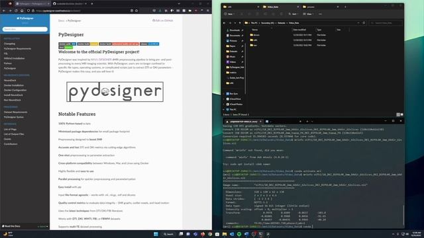Viewport: 424px width, 238px height.
Task: Sort by the Date modified column header
Action: click(299, 30)
